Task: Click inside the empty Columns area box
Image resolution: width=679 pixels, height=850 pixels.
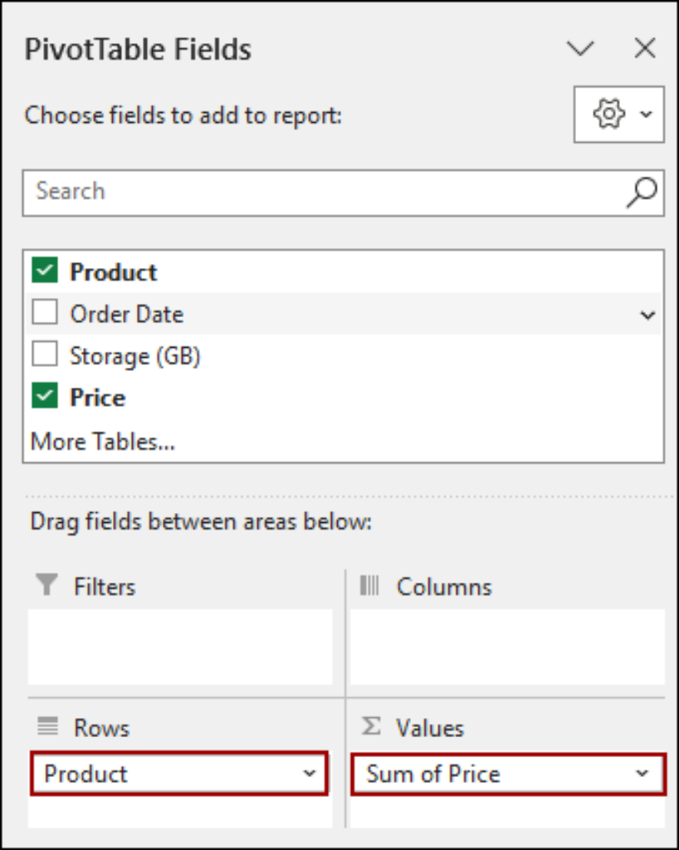Action: (x=507, y=647)
